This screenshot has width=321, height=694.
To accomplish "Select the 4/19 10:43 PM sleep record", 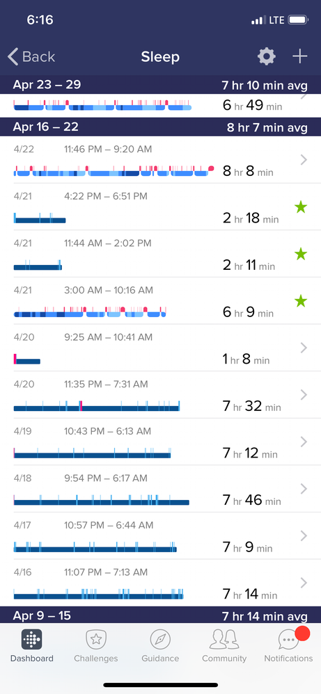I will pyautogui.click(x=160, y=442).
